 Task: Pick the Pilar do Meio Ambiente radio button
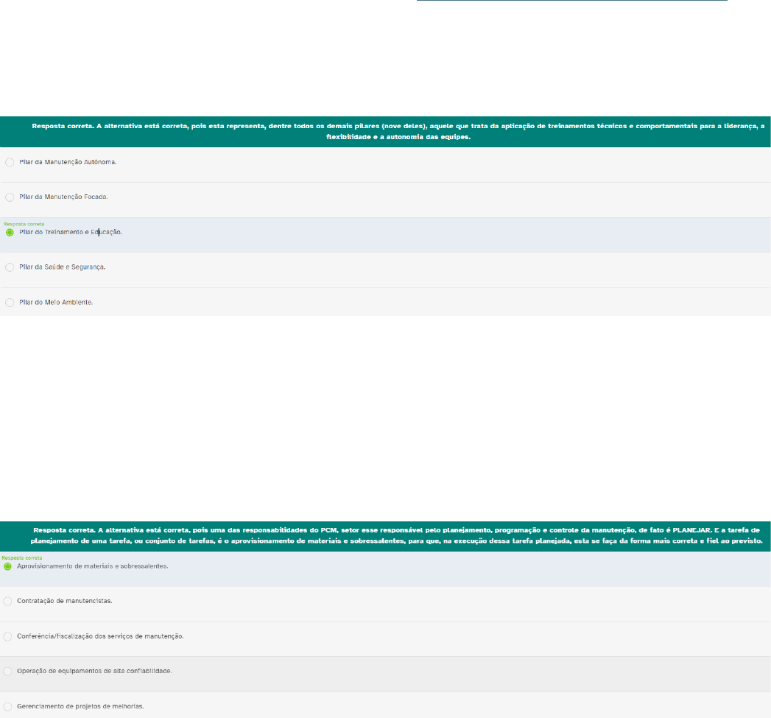point(10,302)
